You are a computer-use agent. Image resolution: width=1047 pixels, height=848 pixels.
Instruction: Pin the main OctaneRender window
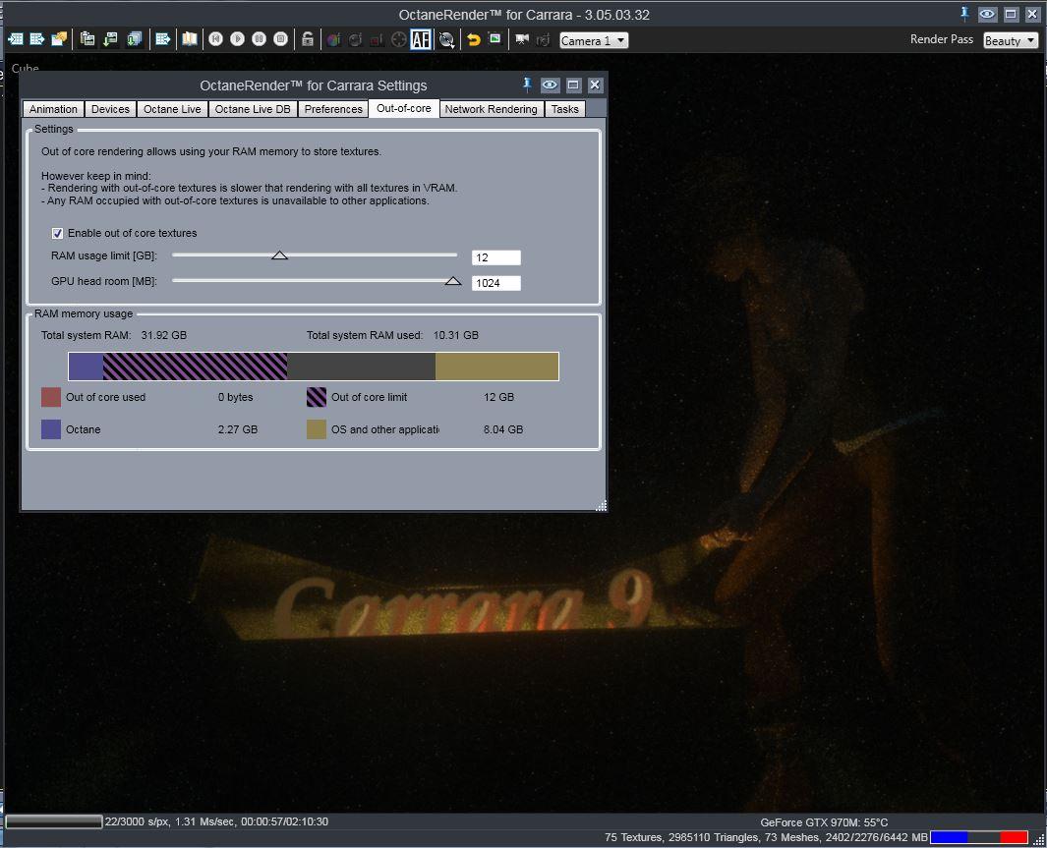click(x=964, y=14)
